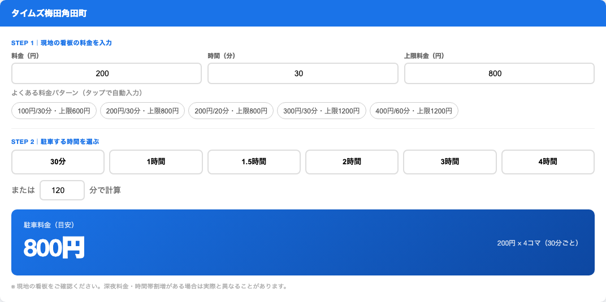Choose the 1時間 duration button
Screen dimensions: 606x302
[x=156, y=162]
